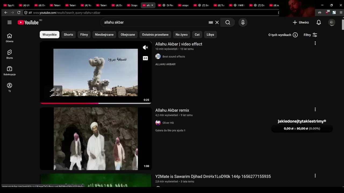This screenshot has height=193, width=344.
Task: Open Shorts in the left sidebar
Action: tap(10, 54)
